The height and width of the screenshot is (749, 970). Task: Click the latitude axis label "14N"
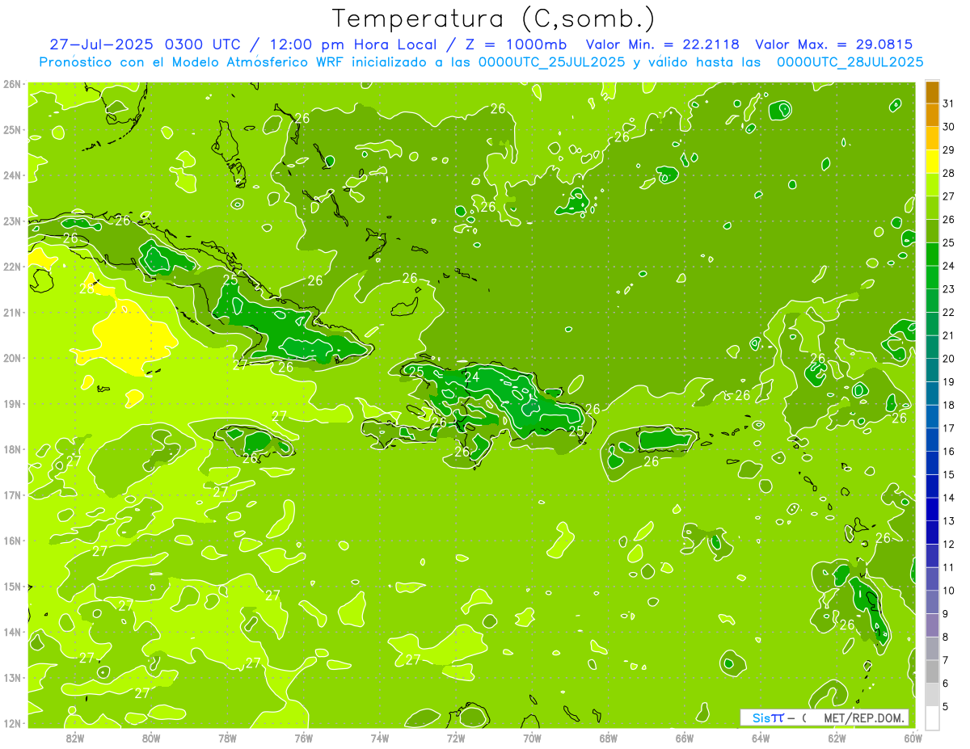coord(11,632)
